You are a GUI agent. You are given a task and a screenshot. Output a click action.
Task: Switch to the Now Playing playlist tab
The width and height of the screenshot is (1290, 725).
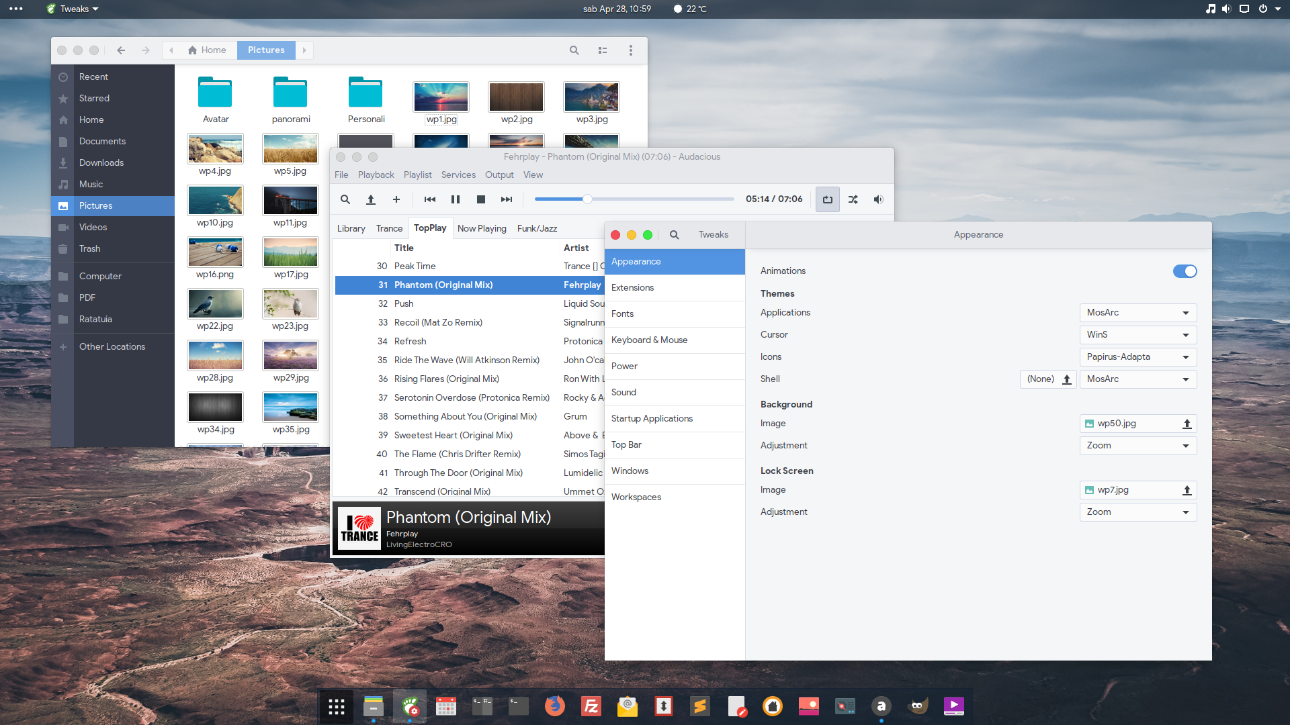coord(482,228)
